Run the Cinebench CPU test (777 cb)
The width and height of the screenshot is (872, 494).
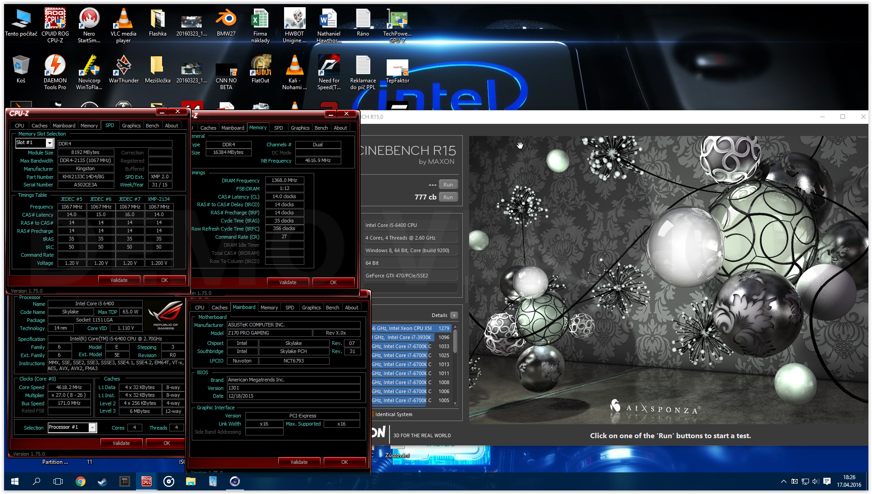tap(448, 197)
